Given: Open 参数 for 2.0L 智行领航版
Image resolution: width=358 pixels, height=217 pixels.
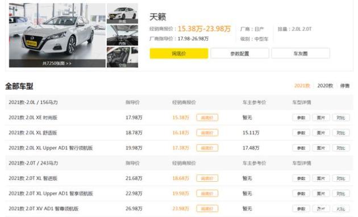Looking at the screenshot, I should tap(301, 148).
